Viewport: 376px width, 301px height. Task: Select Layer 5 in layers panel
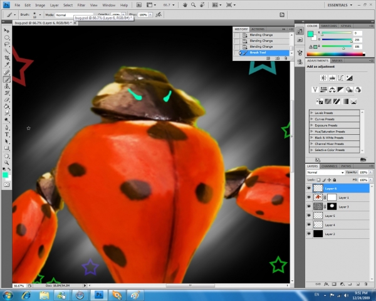[338, 216]
